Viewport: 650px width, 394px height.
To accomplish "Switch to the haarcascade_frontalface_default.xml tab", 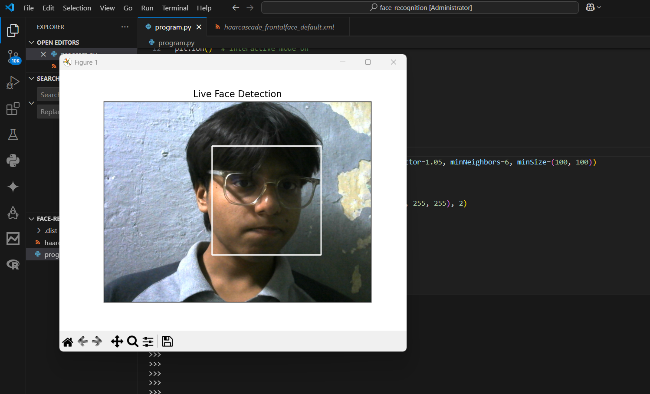I will click(279, 27).
